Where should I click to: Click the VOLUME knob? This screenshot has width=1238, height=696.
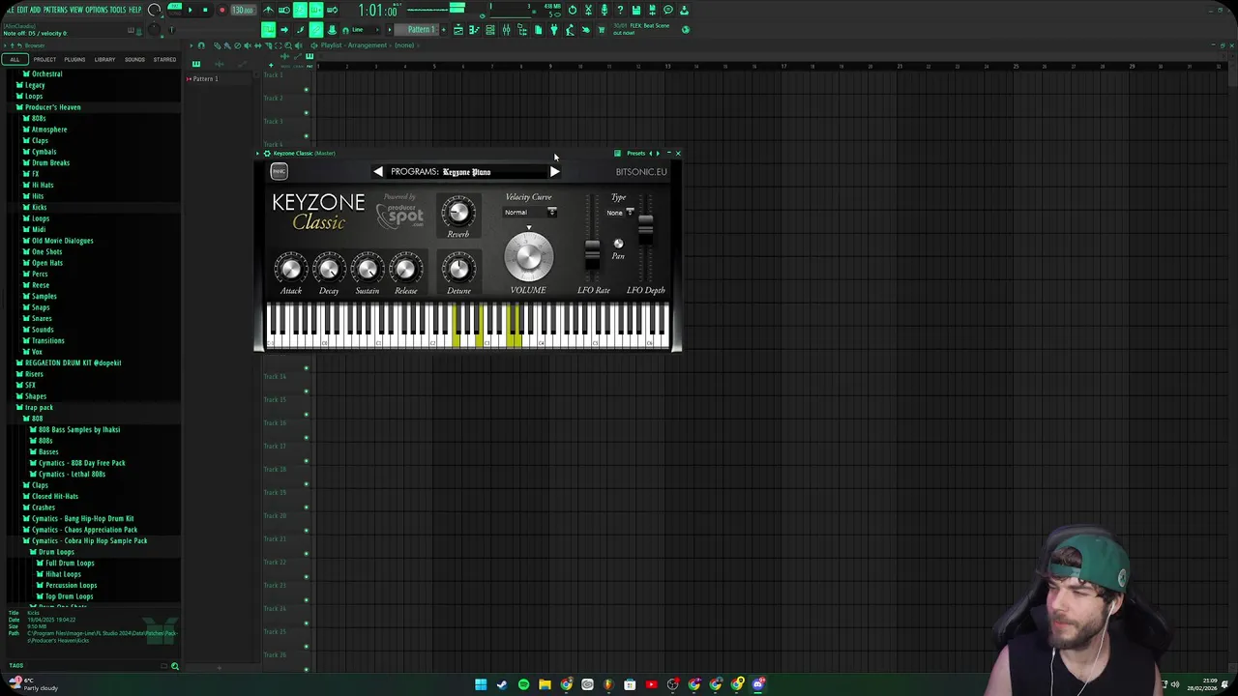tap(528, 256)
